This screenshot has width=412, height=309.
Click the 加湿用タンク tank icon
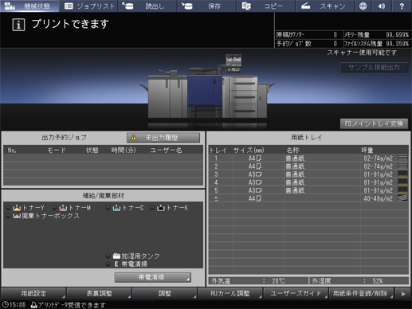pyautogui.click(x=116, y=256)
